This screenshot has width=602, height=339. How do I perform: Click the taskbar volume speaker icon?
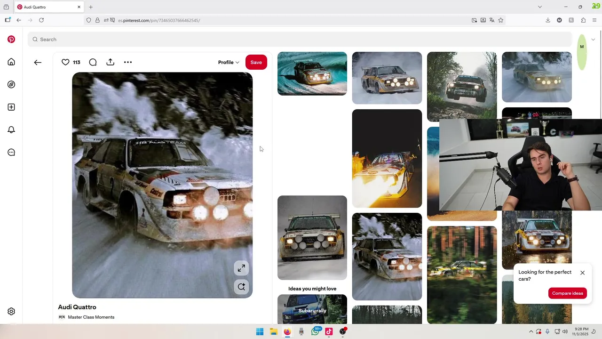(x=565, y=331)
